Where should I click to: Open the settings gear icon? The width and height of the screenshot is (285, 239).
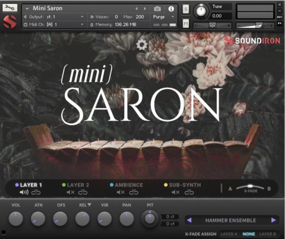point(142,45)
